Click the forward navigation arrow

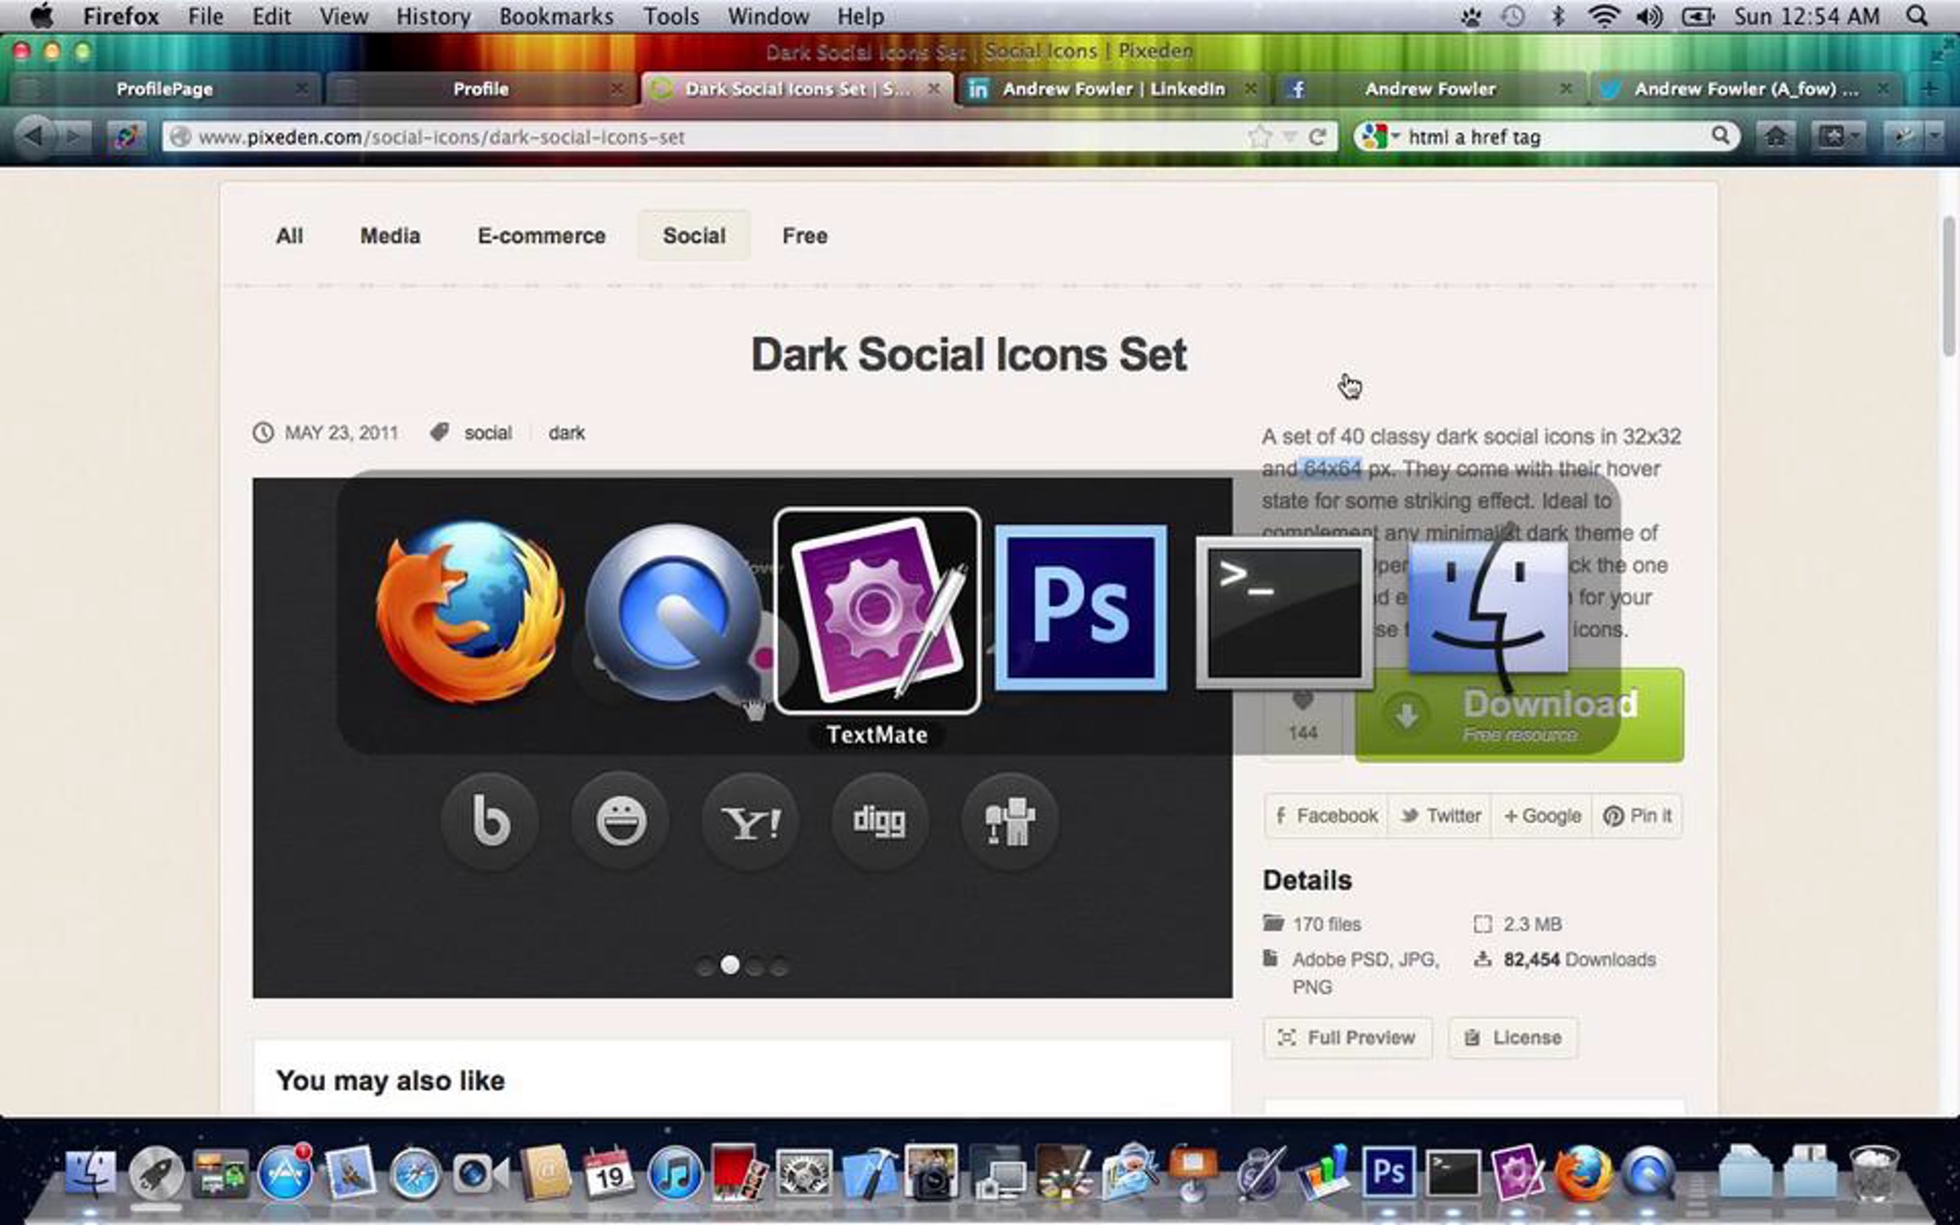coord(74,136)
